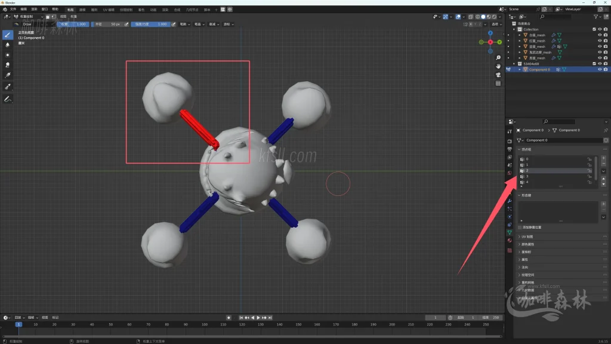
Task: Click the add vertex group plus button
Action: coord(604,158)
